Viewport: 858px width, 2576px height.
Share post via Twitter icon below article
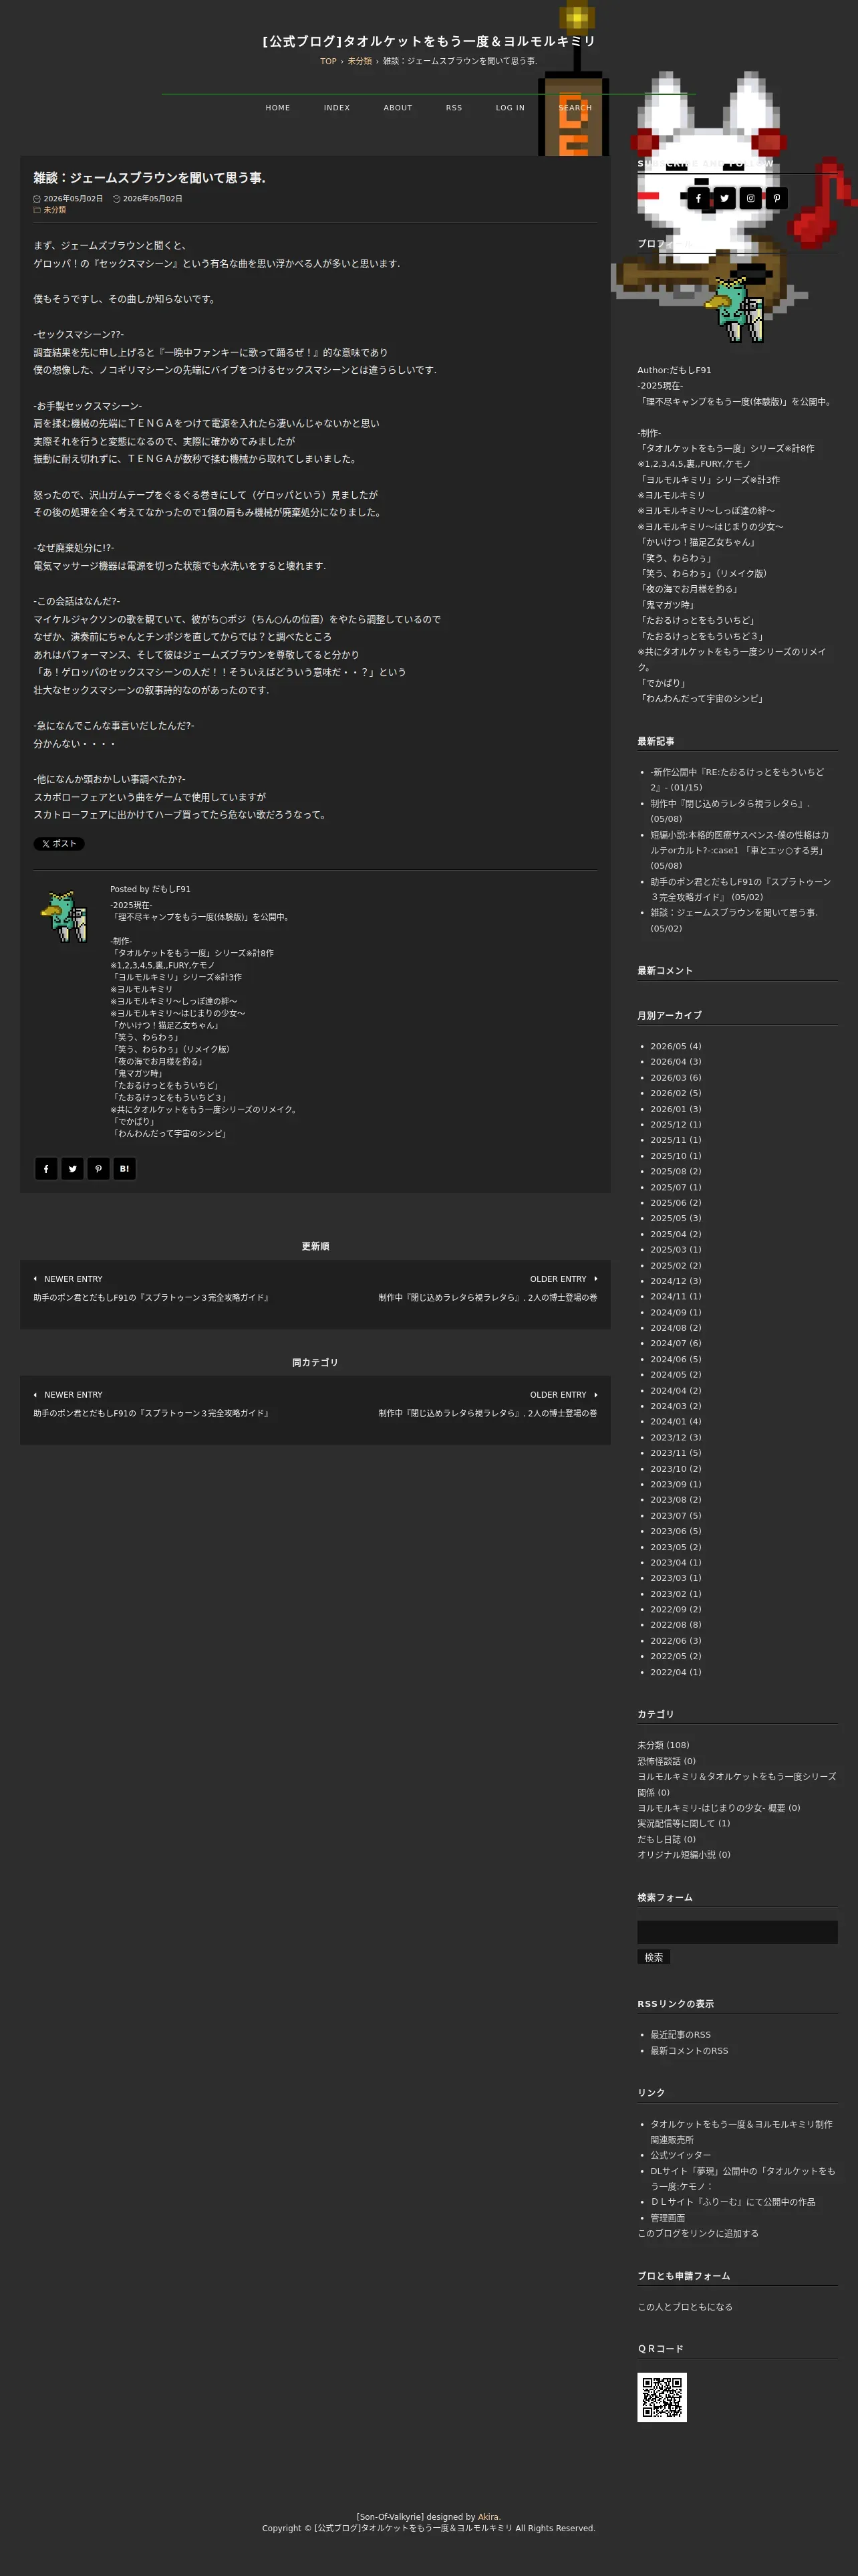(x=72, y=1168)
